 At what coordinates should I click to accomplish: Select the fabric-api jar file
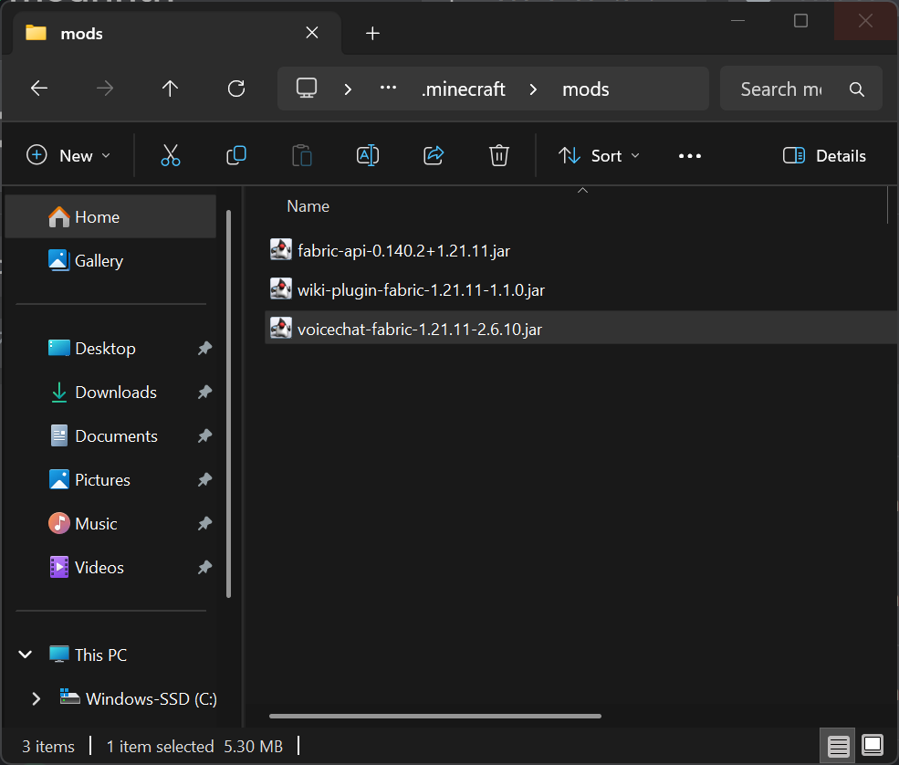point(403,250)
